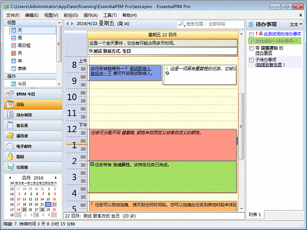Screen dimensions: 307x230
Task: Uncheck the completed 已完成的 to-do checkbox
Action: 251,41
